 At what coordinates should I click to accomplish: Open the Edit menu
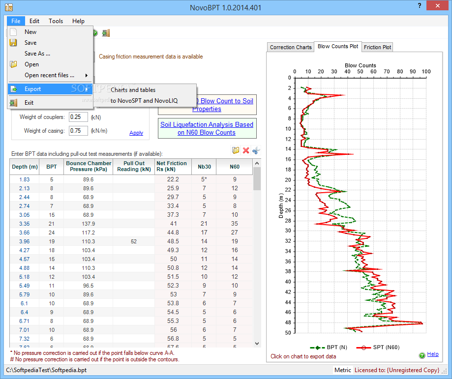point(34,21)
